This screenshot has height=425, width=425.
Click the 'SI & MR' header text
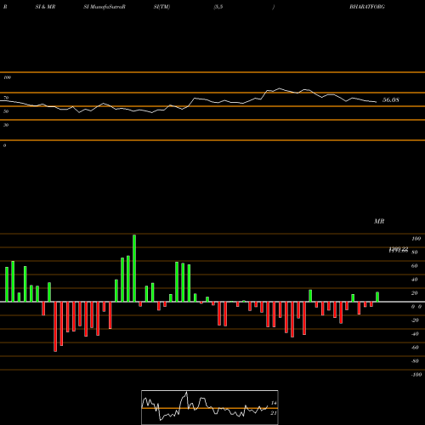45,7
